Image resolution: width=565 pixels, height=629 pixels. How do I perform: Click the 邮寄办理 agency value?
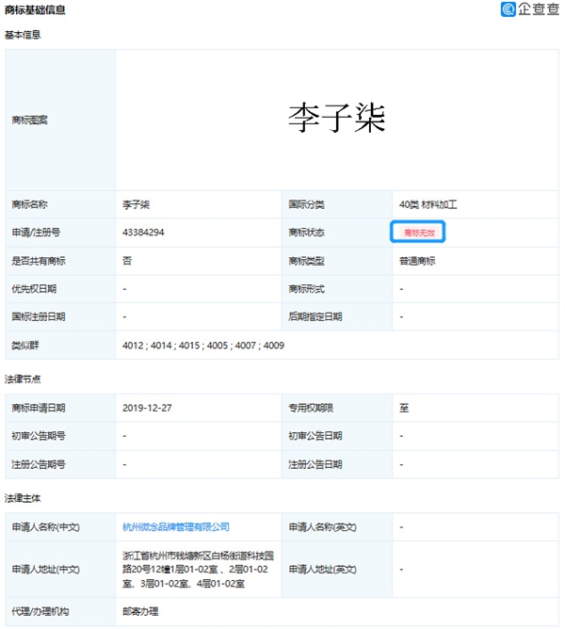click(x=141, y=613)
